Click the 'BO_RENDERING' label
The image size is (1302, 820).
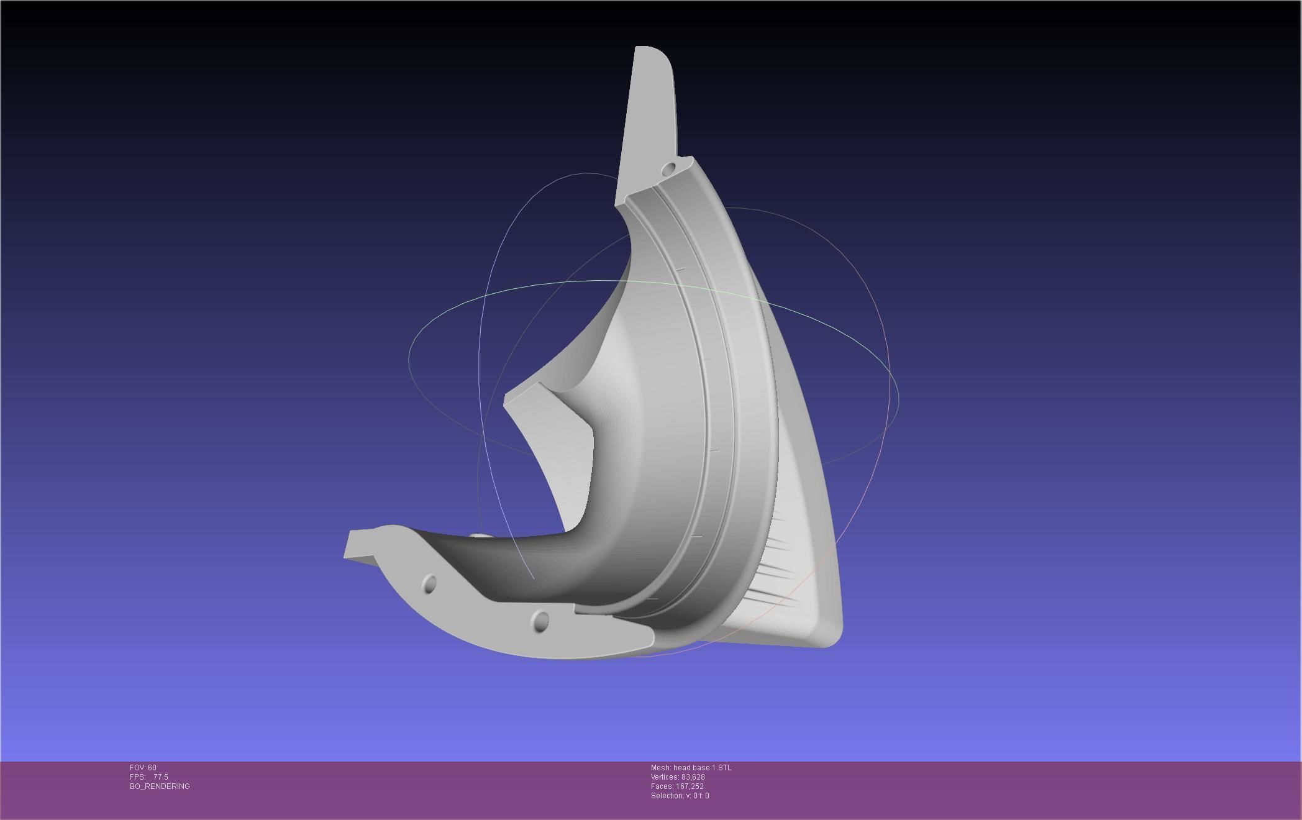(x=160, y=786)
